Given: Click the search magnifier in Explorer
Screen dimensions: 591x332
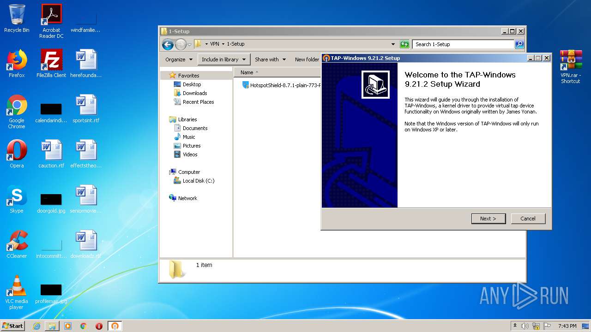Looking at the screenshot, I should (x=519, y=44).
